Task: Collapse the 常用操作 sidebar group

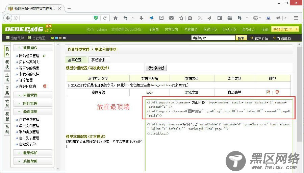Action: (33, 48)
